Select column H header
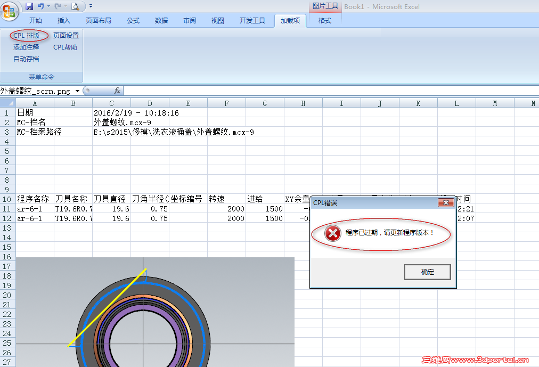 (303, 103)
